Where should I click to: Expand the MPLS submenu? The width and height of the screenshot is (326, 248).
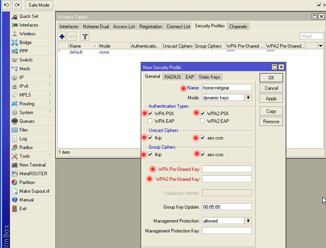click(x=51, y=94)
